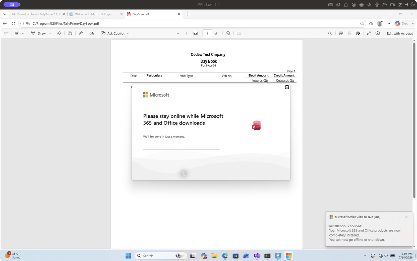Viewport: 417px width, 261px height.
Task: Click the Installation is finished message
Action: coord(346,226)
